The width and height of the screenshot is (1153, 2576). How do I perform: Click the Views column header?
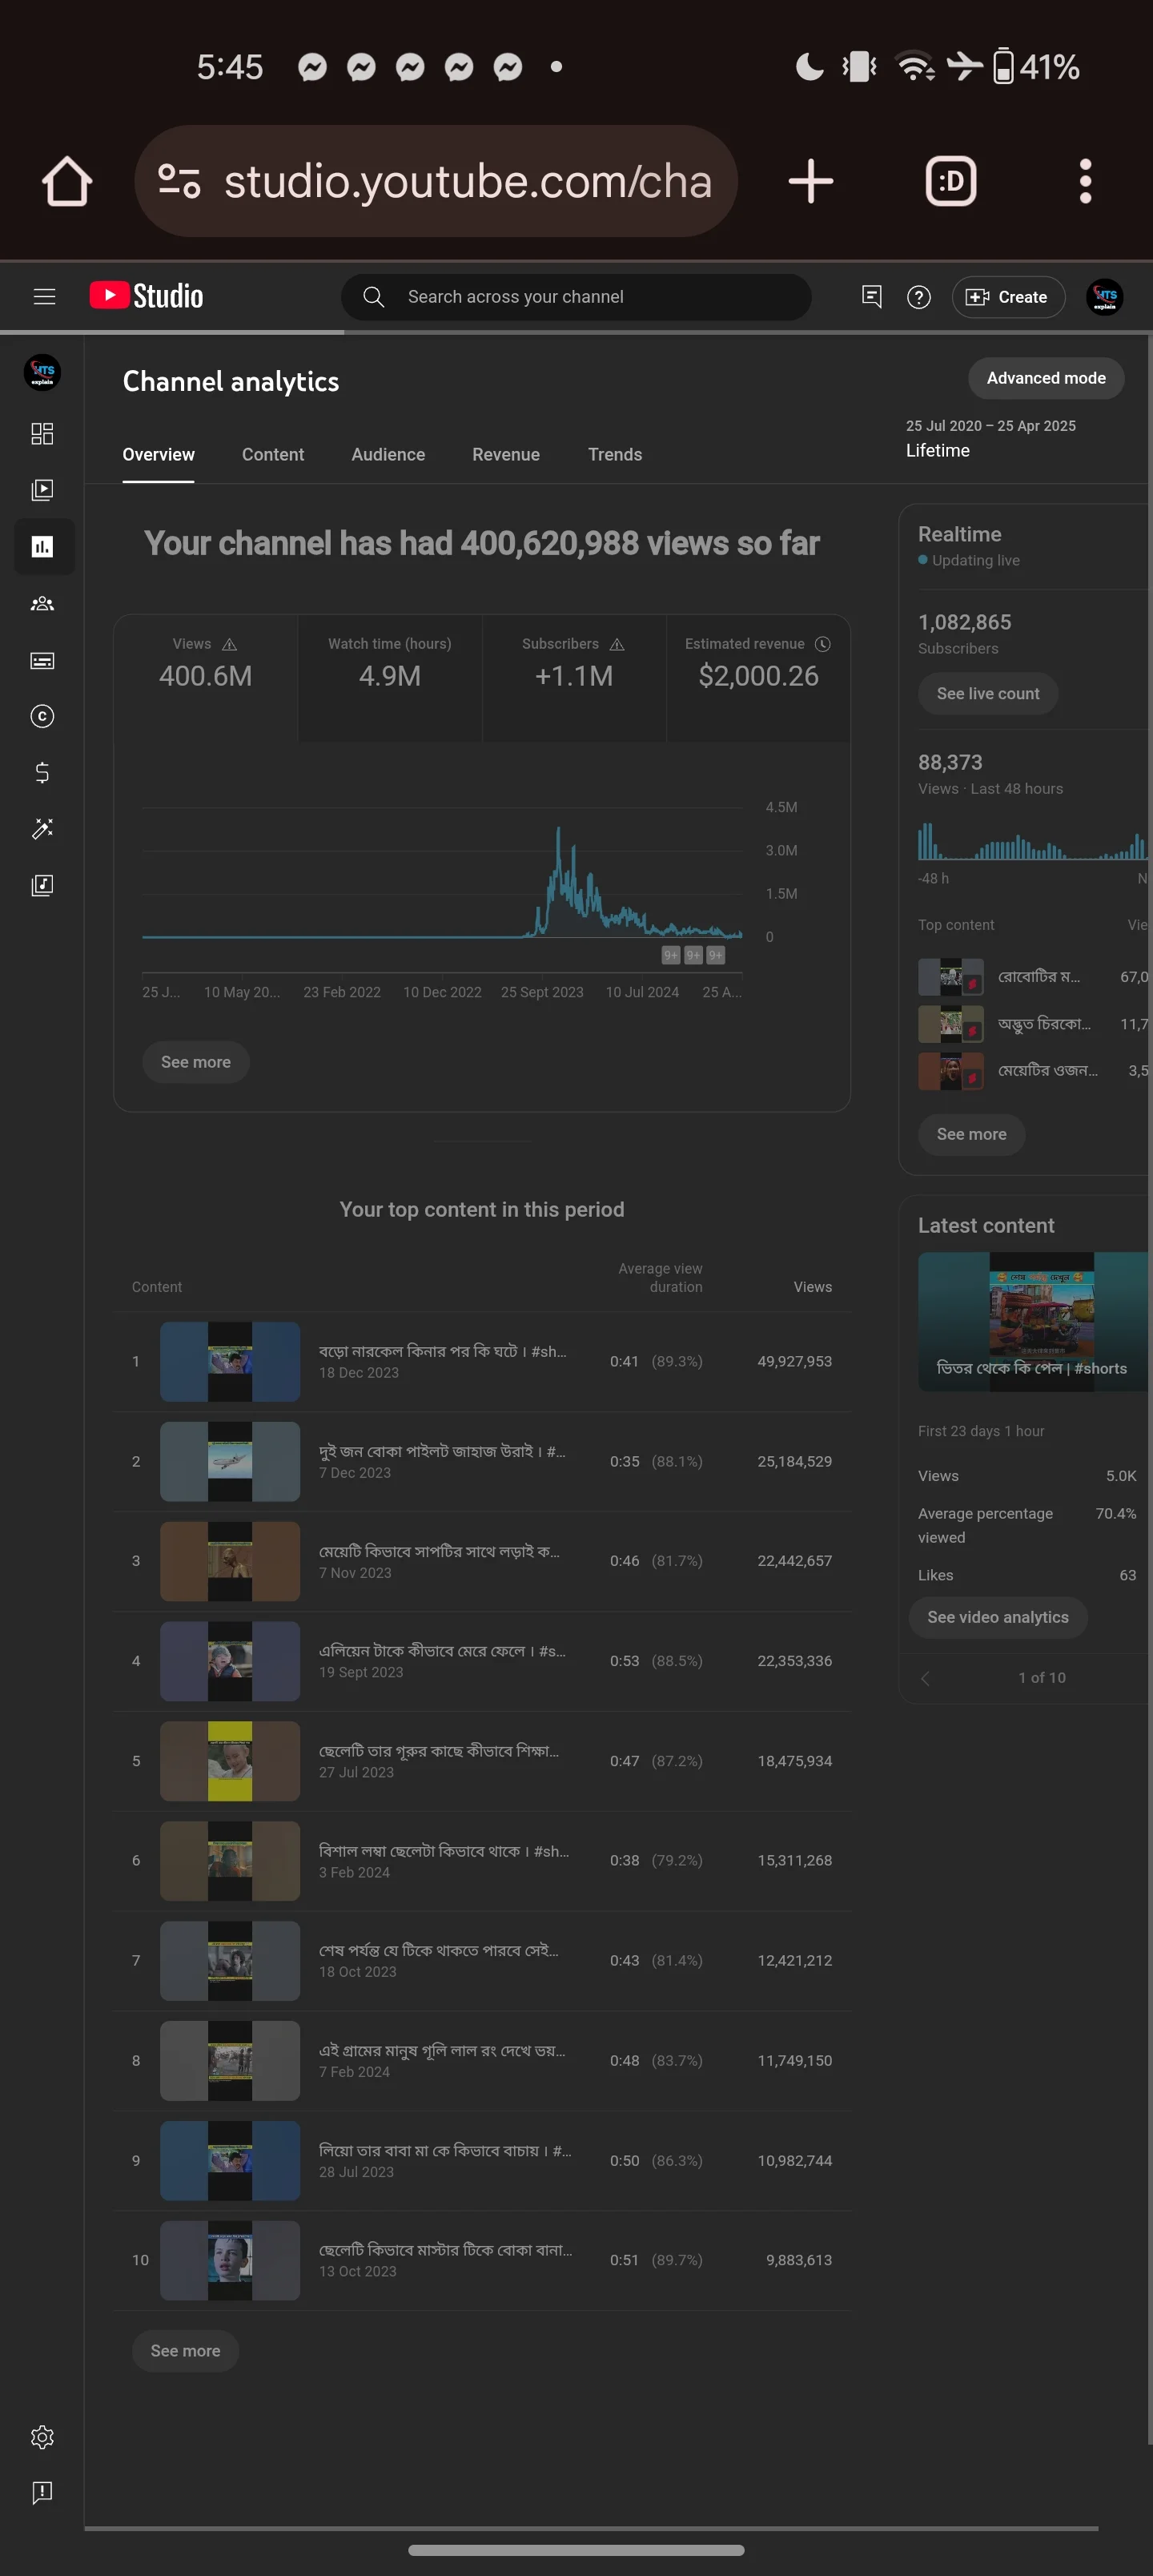coord(812,1287)
